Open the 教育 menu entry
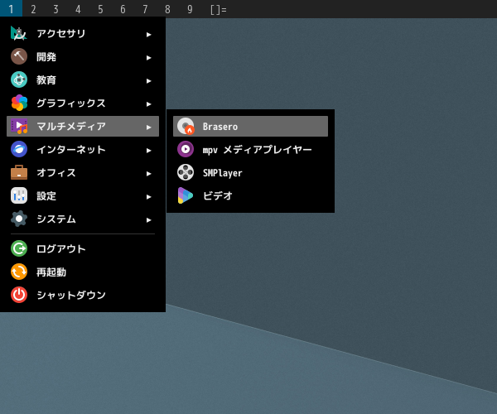Screen dimensions: 497x414 (x=83, y=79)
